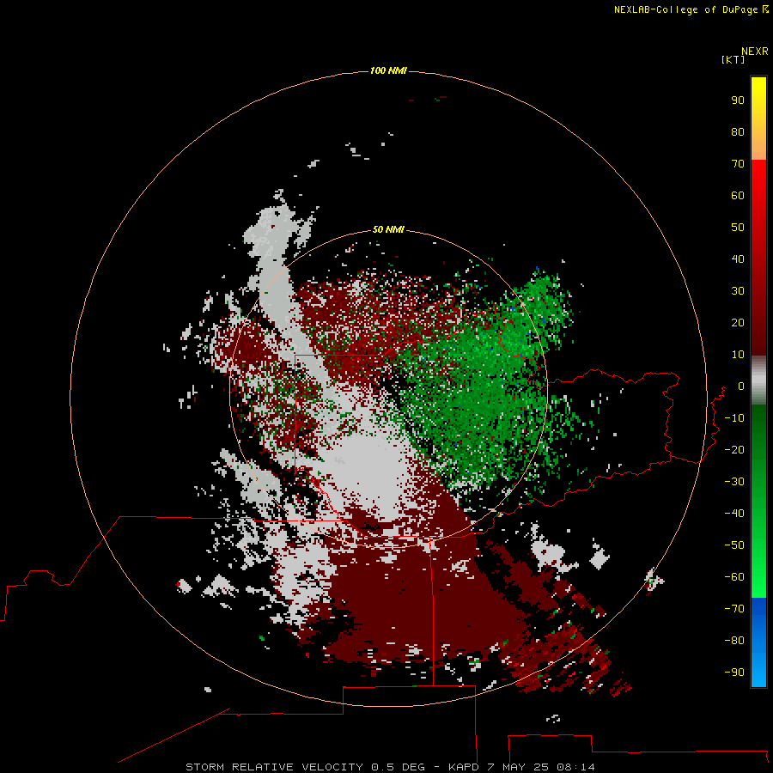Screen dimensions: 773x773
Task: Click the 50 NMI range ring label
Action: click(x=388, y=229)
